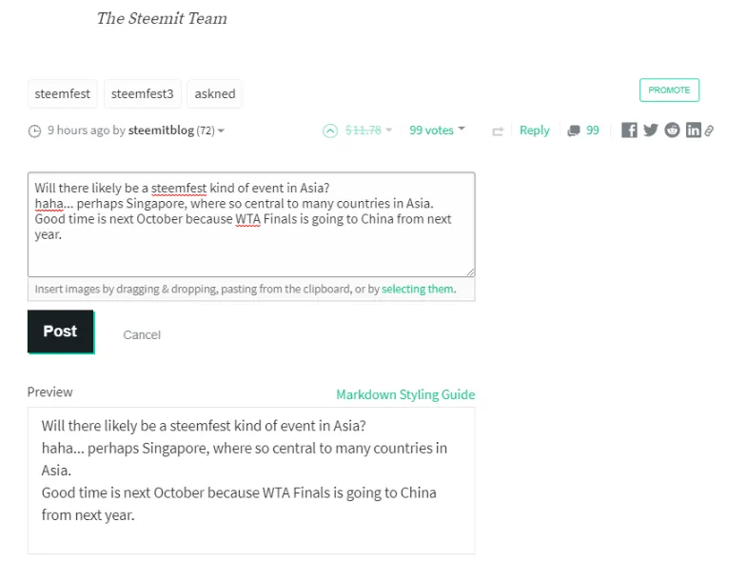
Task: Share post on Facebook
Action: click(x=629, y=130)
